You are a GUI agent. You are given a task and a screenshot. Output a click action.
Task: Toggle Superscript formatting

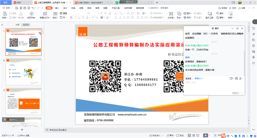[x=93, y=17]
